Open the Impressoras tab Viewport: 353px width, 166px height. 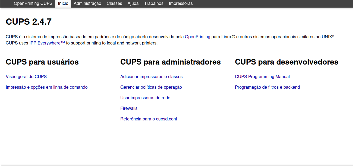[181, 4]
